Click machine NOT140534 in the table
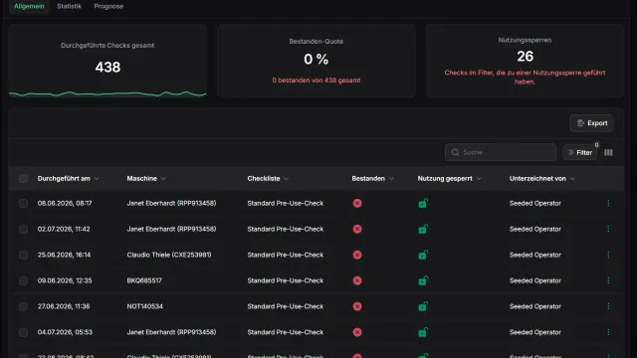637x358 pixels. click(144, 306)
